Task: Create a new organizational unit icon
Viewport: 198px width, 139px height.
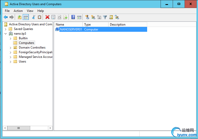Action: pos(99,17)
